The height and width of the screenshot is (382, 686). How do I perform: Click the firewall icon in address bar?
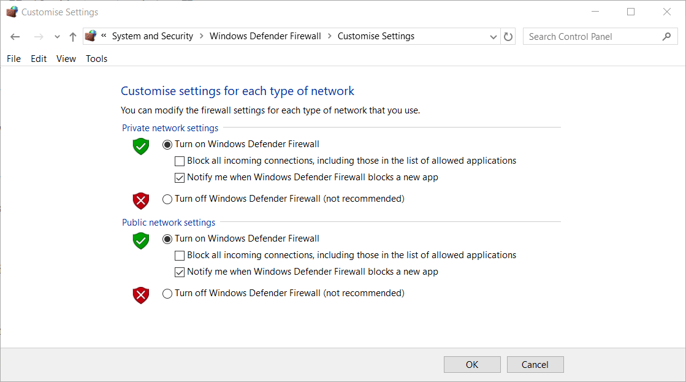coord(91,36)
